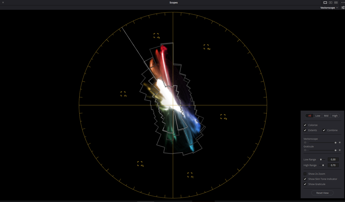Screen dimensions: 345x202
Task: Click the magenta (M) target box on vectorscope
Action: 206,47
